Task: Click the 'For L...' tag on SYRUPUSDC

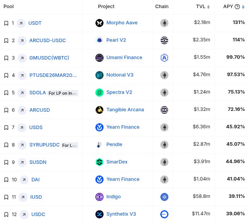Action: point(70,145)
